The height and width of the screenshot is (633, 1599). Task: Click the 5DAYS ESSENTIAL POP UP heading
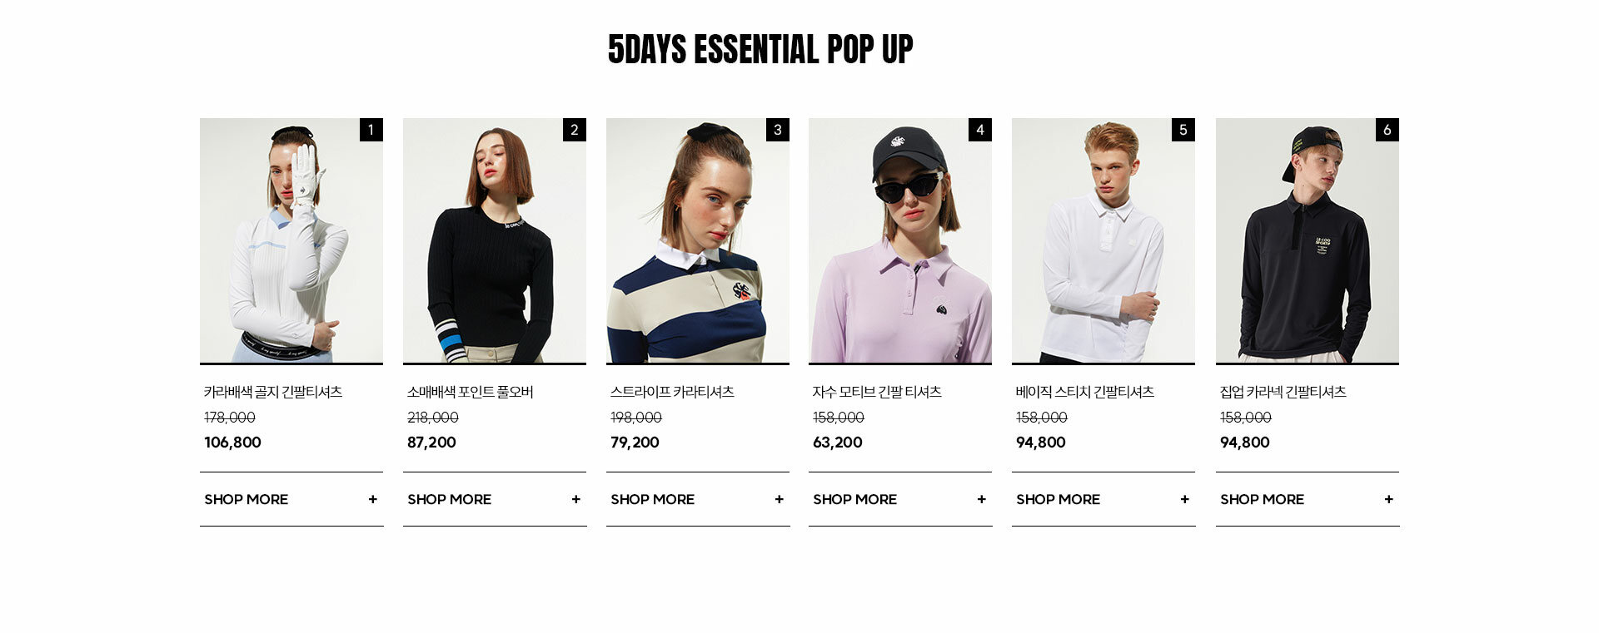coord(760,49)
